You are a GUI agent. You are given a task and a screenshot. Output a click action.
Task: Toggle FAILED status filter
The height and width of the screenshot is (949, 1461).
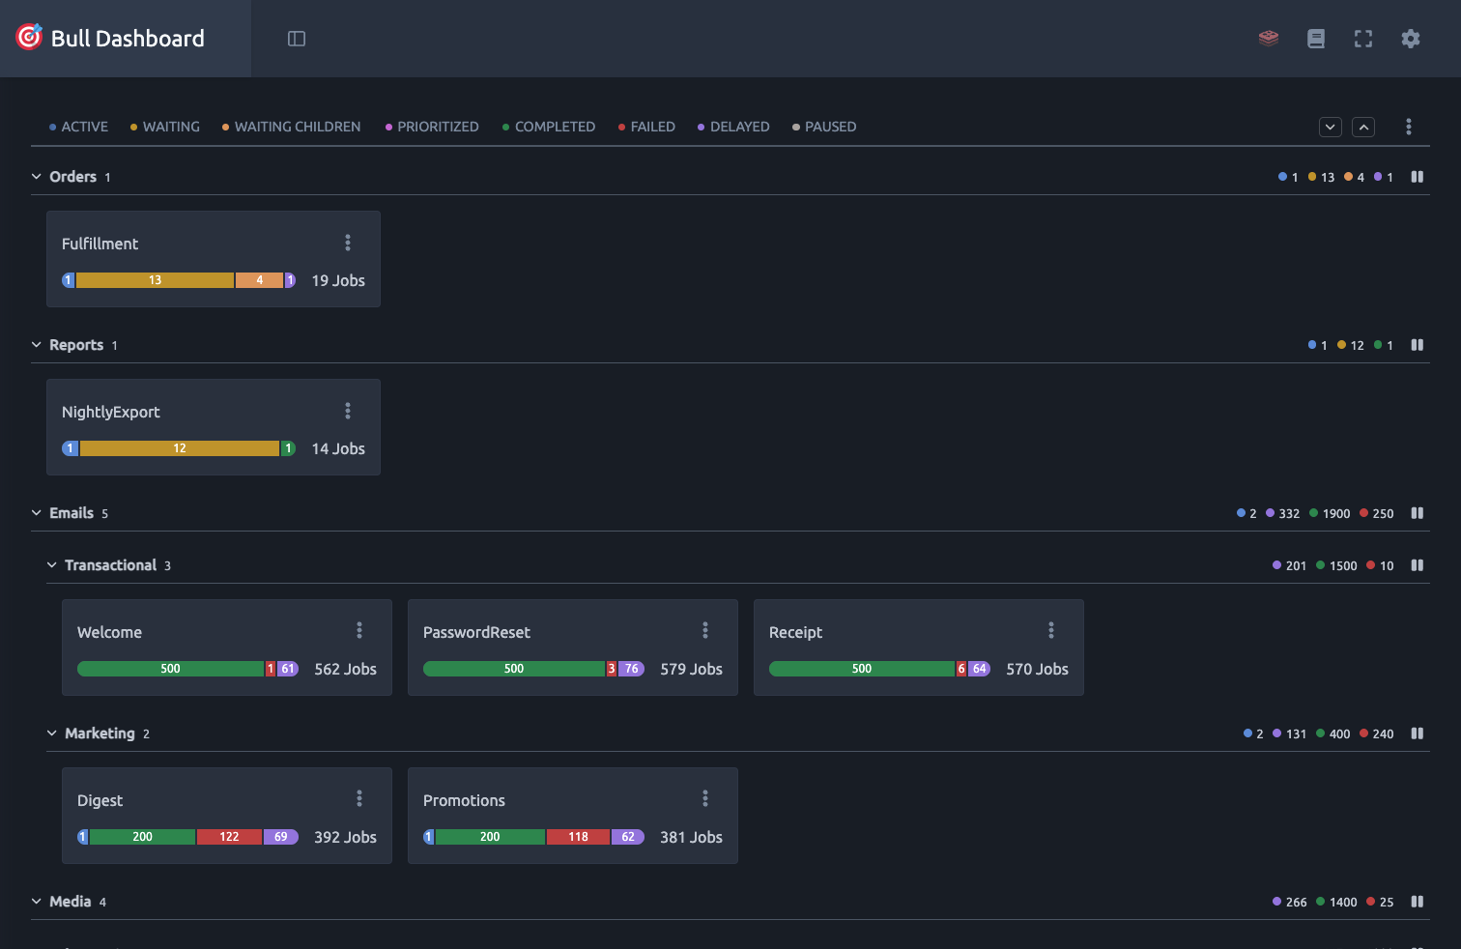coord(647,127)
